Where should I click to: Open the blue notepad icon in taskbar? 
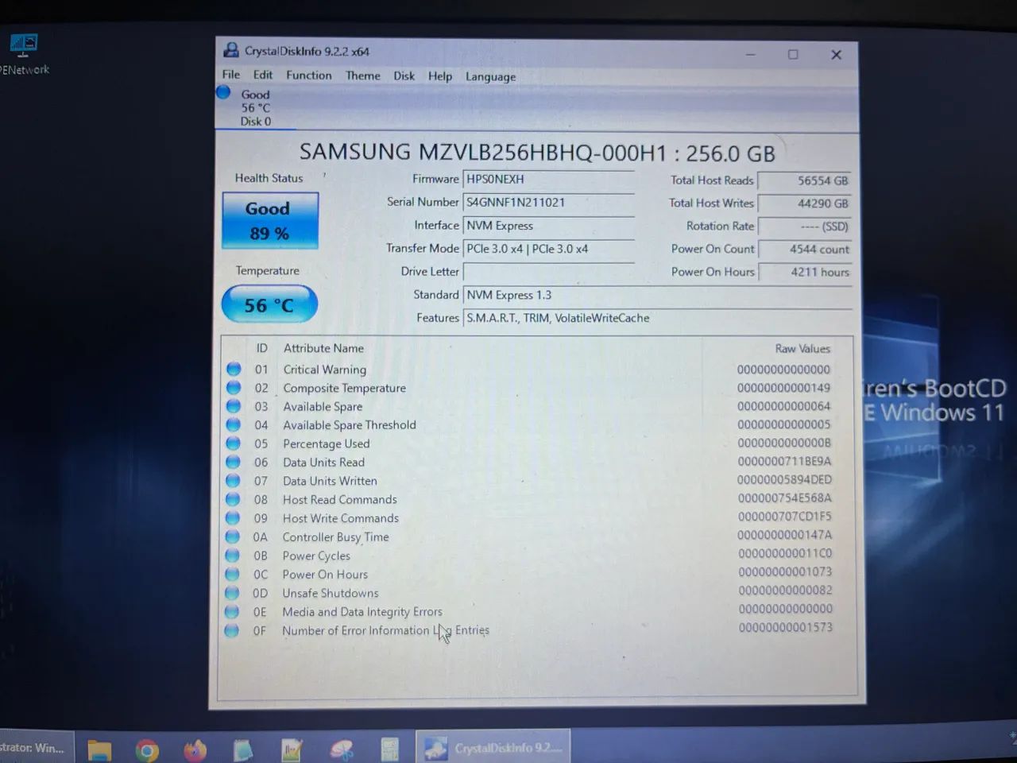(243, 749)
